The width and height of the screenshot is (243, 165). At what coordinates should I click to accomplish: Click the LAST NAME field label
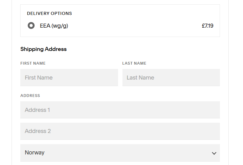(x=134, y=63)
